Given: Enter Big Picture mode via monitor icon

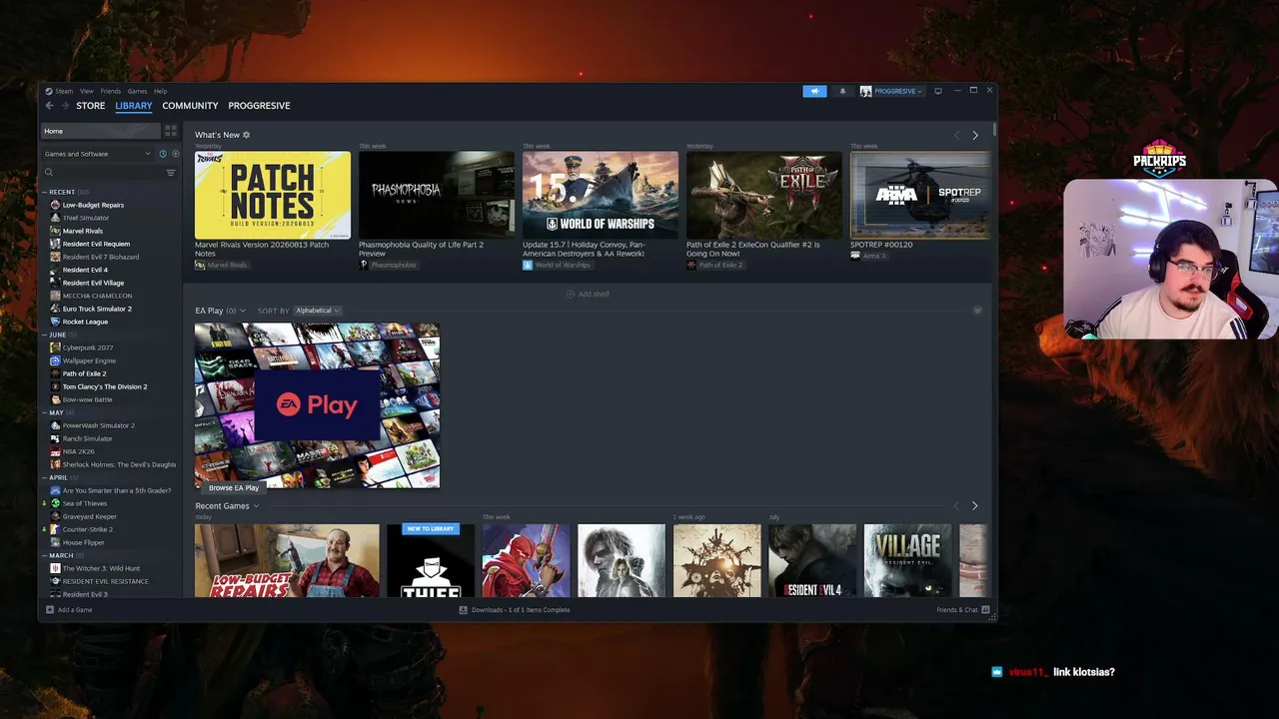Looking at the screenshot, I should click(937, 91).
